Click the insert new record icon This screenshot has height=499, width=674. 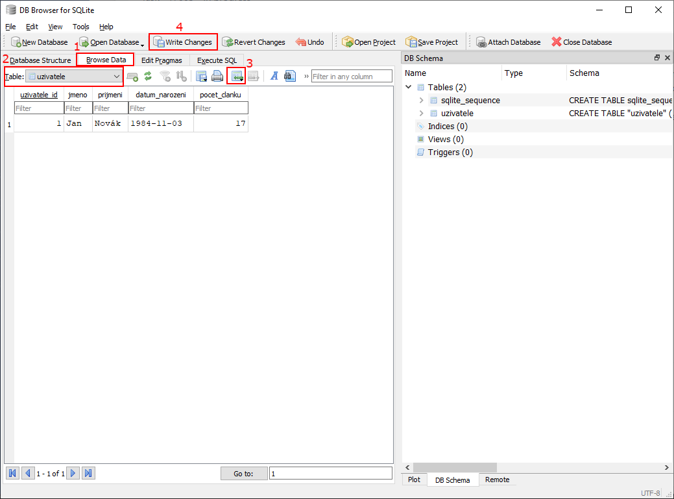[237, 77]
